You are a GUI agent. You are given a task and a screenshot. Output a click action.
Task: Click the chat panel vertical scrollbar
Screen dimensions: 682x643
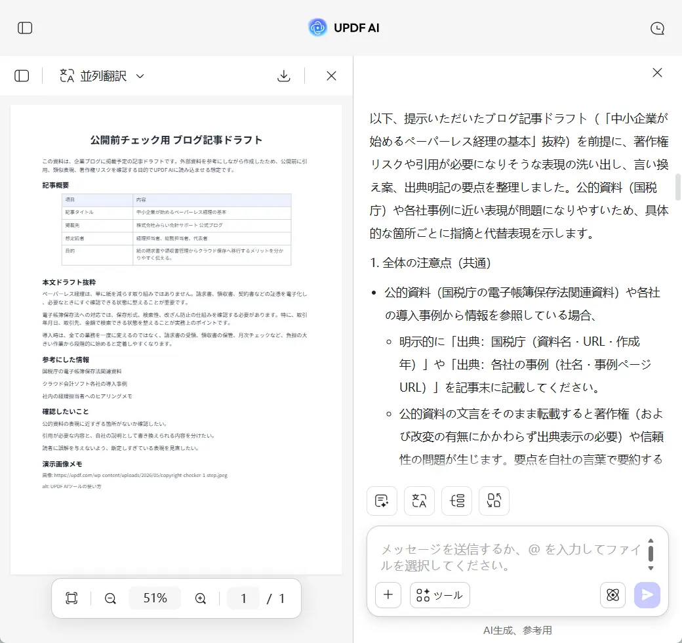(x=677, y=186)
